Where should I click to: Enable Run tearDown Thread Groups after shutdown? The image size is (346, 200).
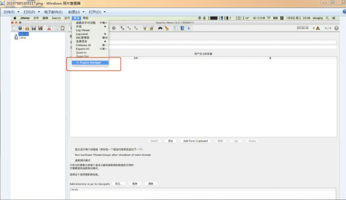coord(72,155)
